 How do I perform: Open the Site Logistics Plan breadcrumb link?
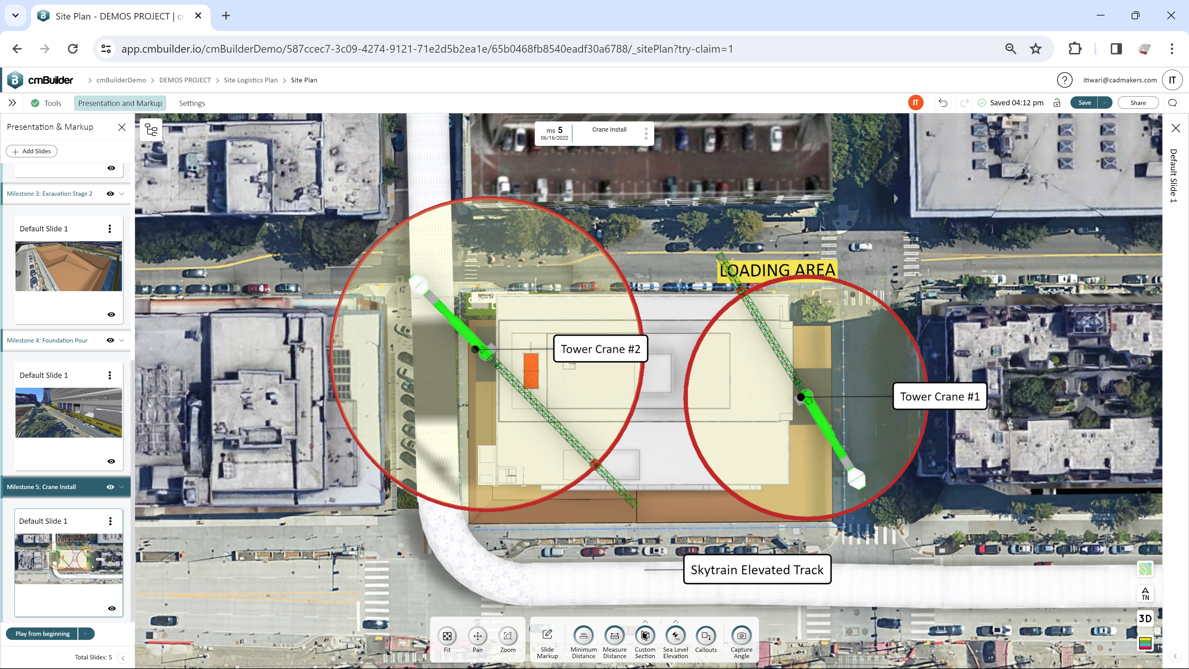click(x=250, y=80)
